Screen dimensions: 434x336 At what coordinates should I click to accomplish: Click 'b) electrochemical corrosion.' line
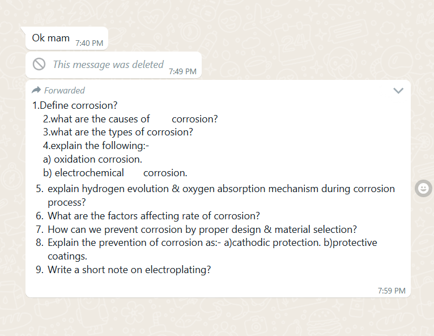[115, 173]
